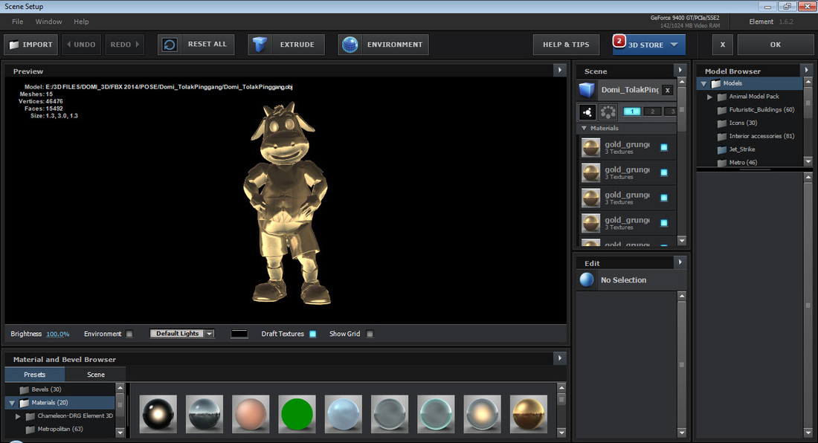Screen dimensions: 818x443
Task: Open the File menu
Action: coord(18,22)
